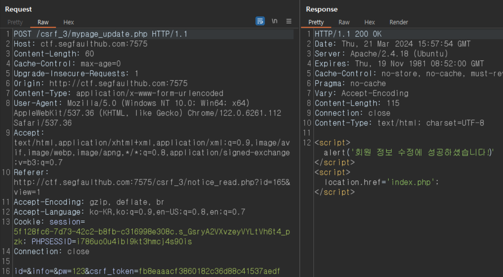
Task: Click the location.href='index.php'; script line
Action: [382, 182]
